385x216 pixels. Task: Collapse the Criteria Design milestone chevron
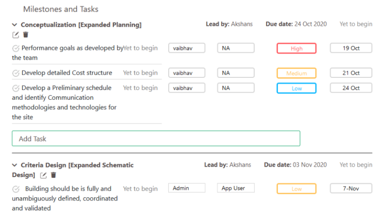click(14, 165)
